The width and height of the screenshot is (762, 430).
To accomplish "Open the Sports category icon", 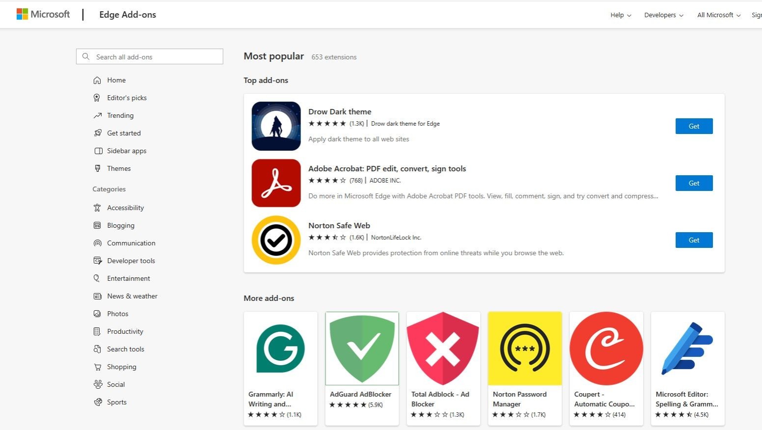I will pyautogui.click(x=98, y=402).
